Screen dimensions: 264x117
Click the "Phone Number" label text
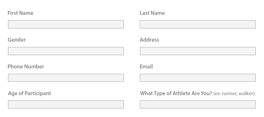tap(26, 67)
